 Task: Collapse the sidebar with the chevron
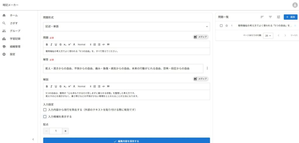(33, 139)
